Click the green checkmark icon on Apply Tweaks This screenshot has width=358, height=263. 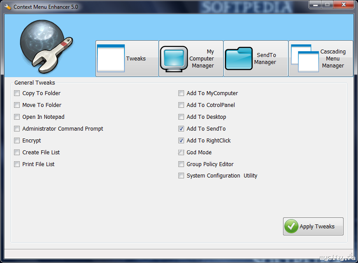pos(291,226)
